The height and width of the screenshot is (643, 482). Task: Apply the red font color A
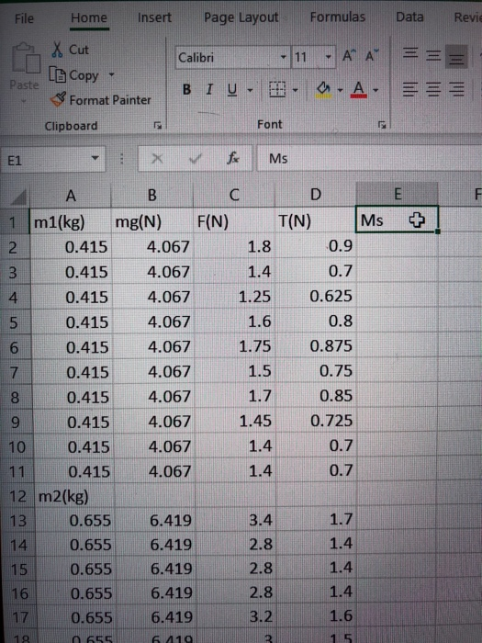click(359, 89)
